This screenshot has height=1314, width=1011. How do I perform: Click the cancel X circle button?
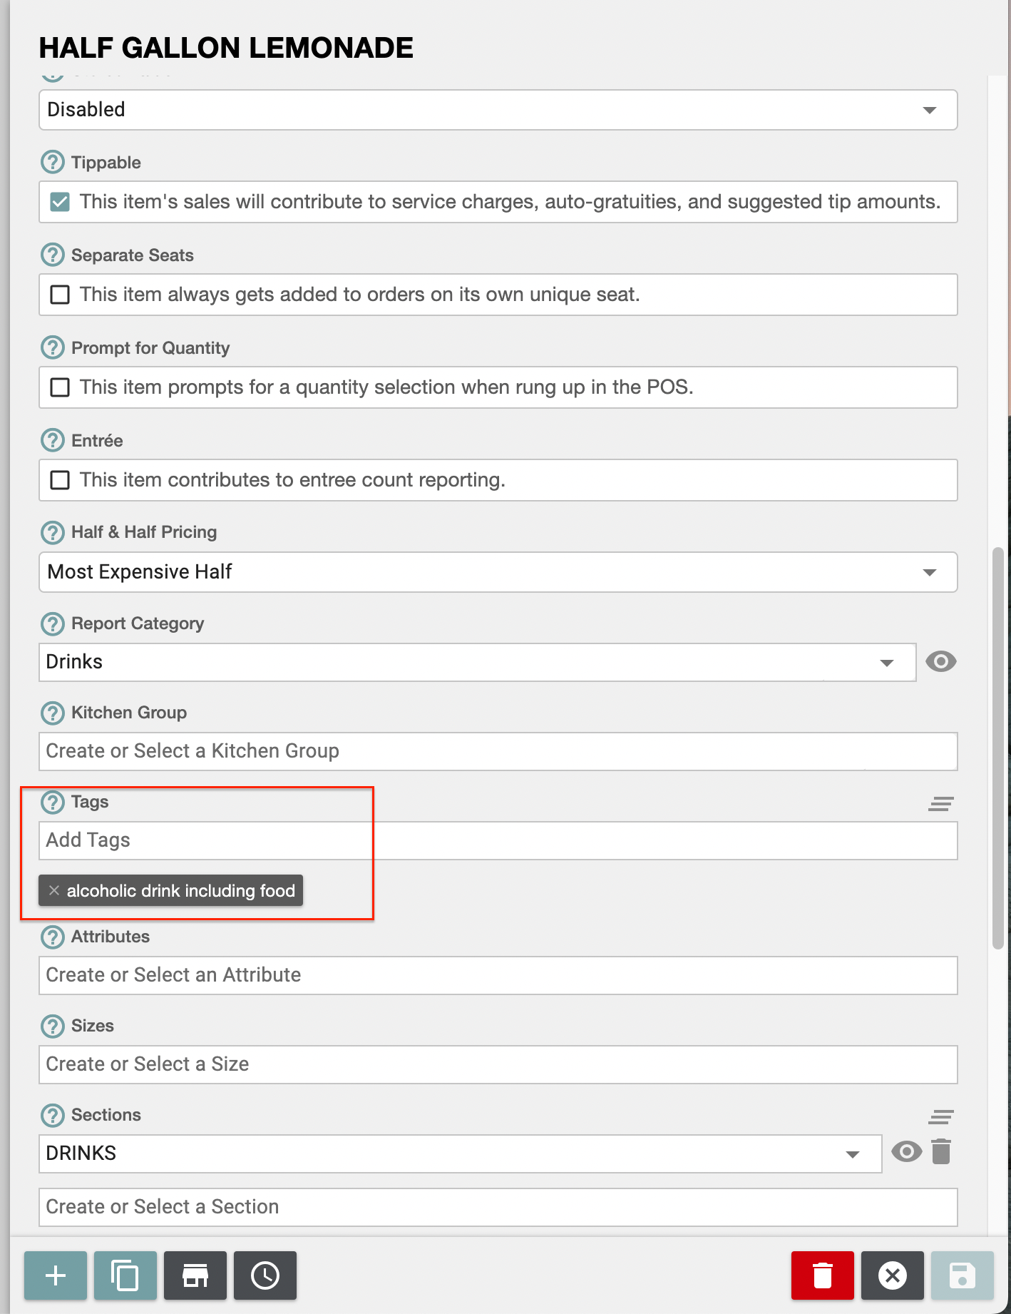[x=892, y=1275]
